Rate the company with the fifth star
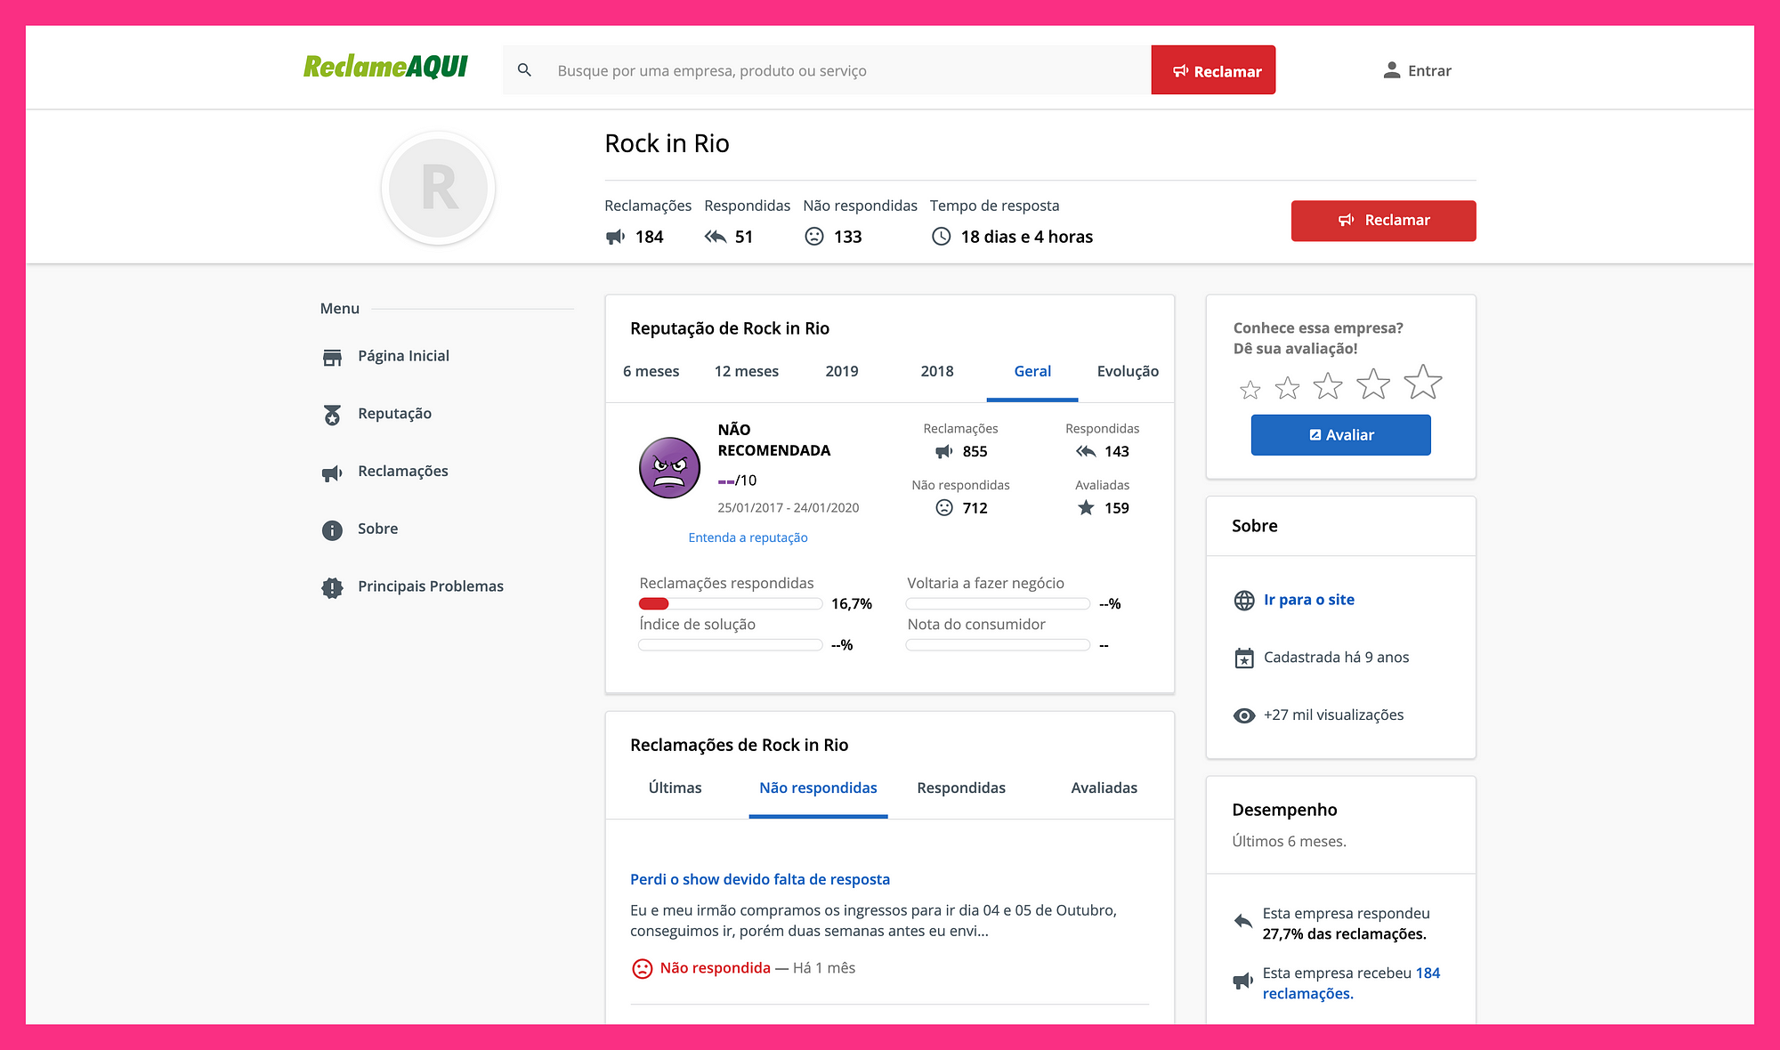This screenshot has width=1780, height=1050. coord(1423,382)
